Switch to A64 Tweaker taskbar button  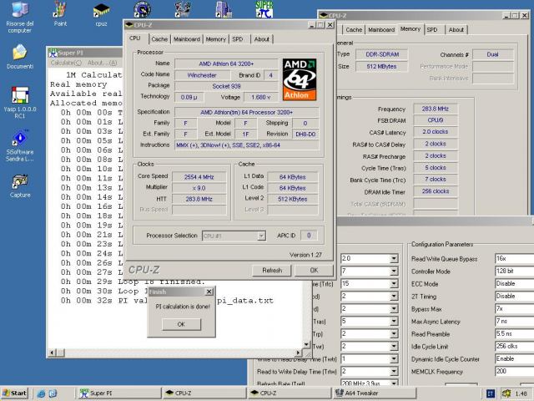click(375, 393)
